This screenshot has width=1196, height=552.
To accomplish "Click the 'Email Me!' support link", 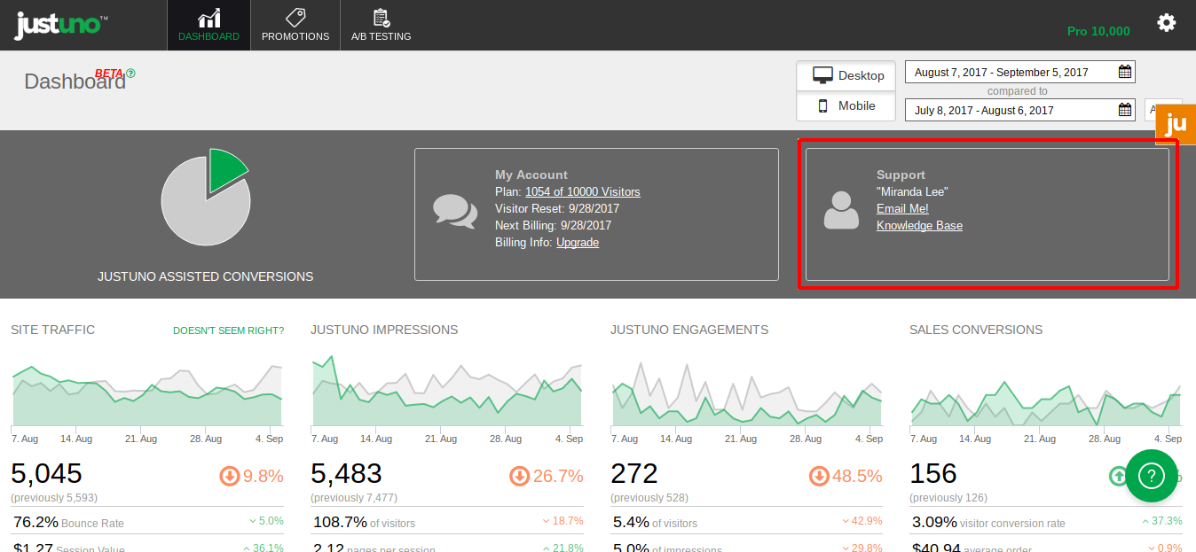I will tap(902, 208).
